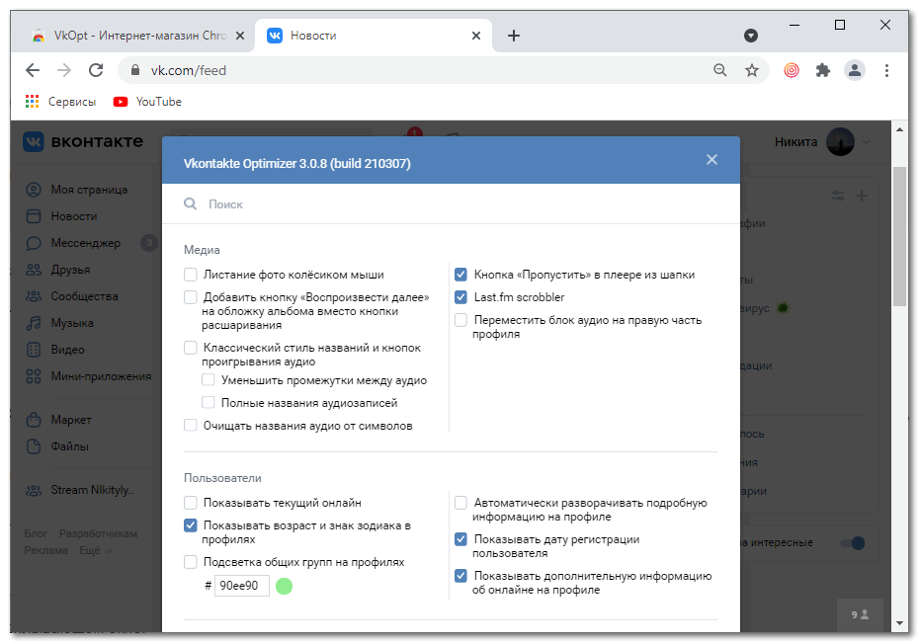Click the plus icon in the feed panel

click(862, 196)
